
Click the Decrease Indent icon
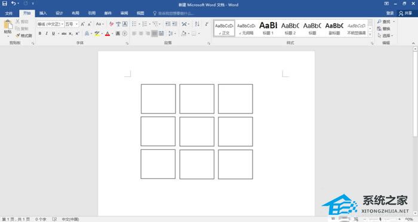click(168, 24)
